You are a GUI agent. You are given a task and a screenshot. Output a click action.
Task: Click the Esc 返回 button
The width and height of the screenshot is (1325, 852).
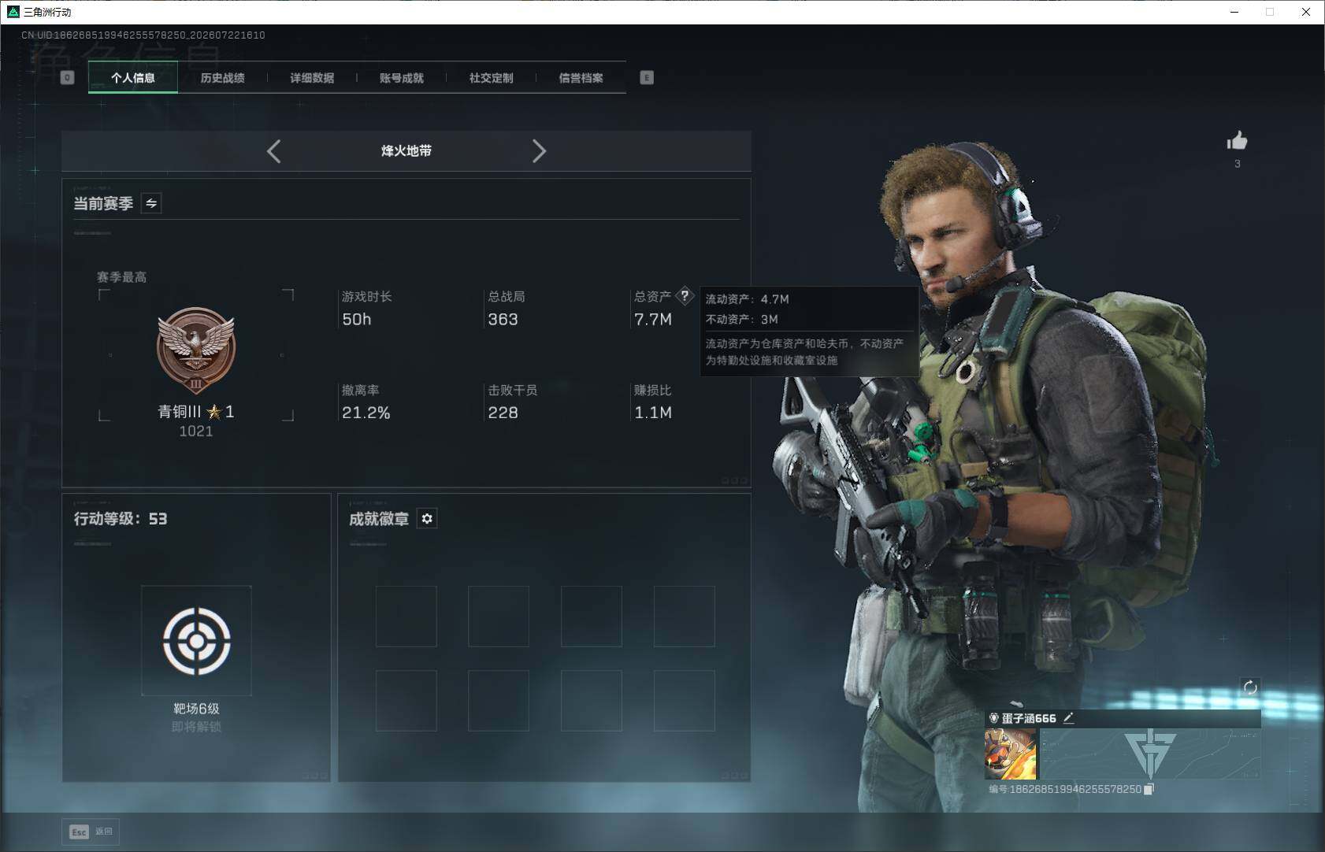click(x=91, y=832)
